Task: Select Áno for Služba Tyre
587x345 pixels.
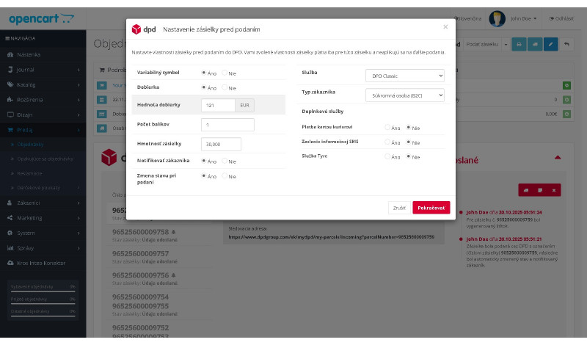Action: tap(387, 156)
